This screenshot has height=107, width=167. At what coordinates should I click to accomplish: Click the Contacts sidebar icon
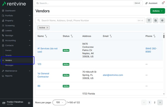(x=3, y=46)
